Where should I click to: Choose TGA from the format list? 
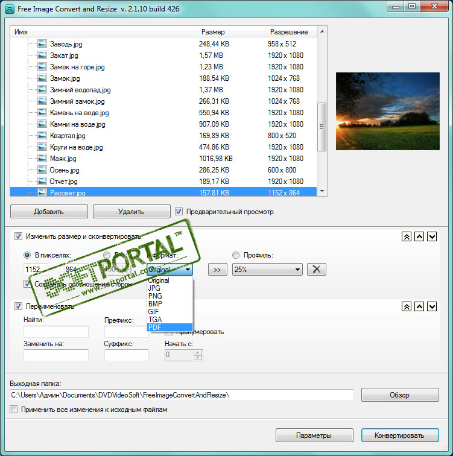pyautogui.click(x=170, y=320)
